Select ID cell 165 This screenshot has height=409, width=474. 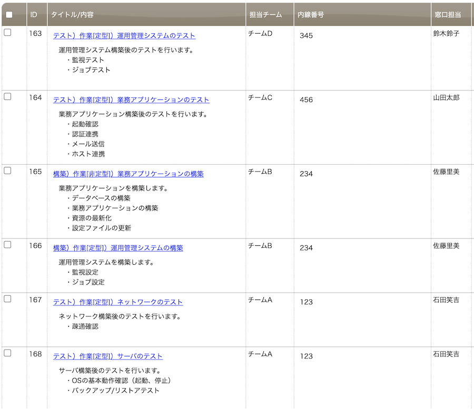click(x=35, y=172)
